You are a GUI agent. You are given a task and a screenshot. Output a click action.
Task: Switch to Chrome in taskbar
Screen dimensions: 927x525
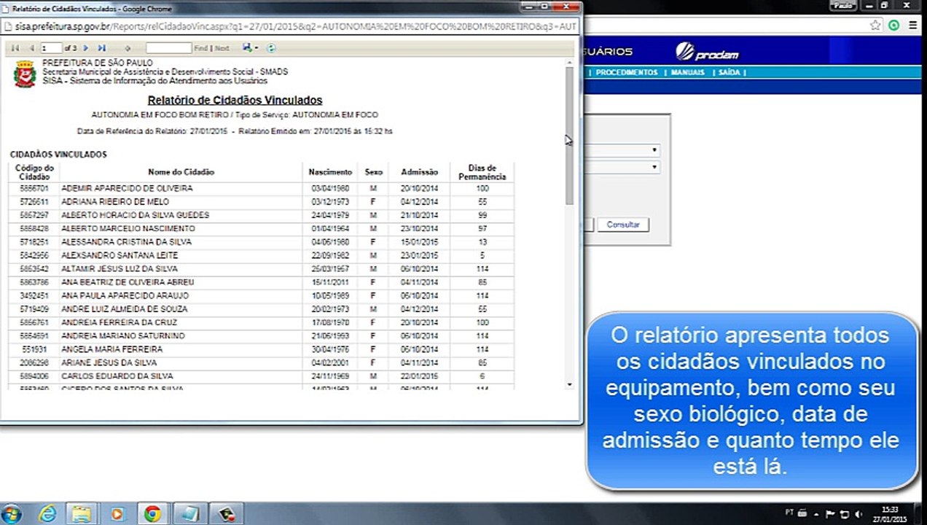pos(152,513)
